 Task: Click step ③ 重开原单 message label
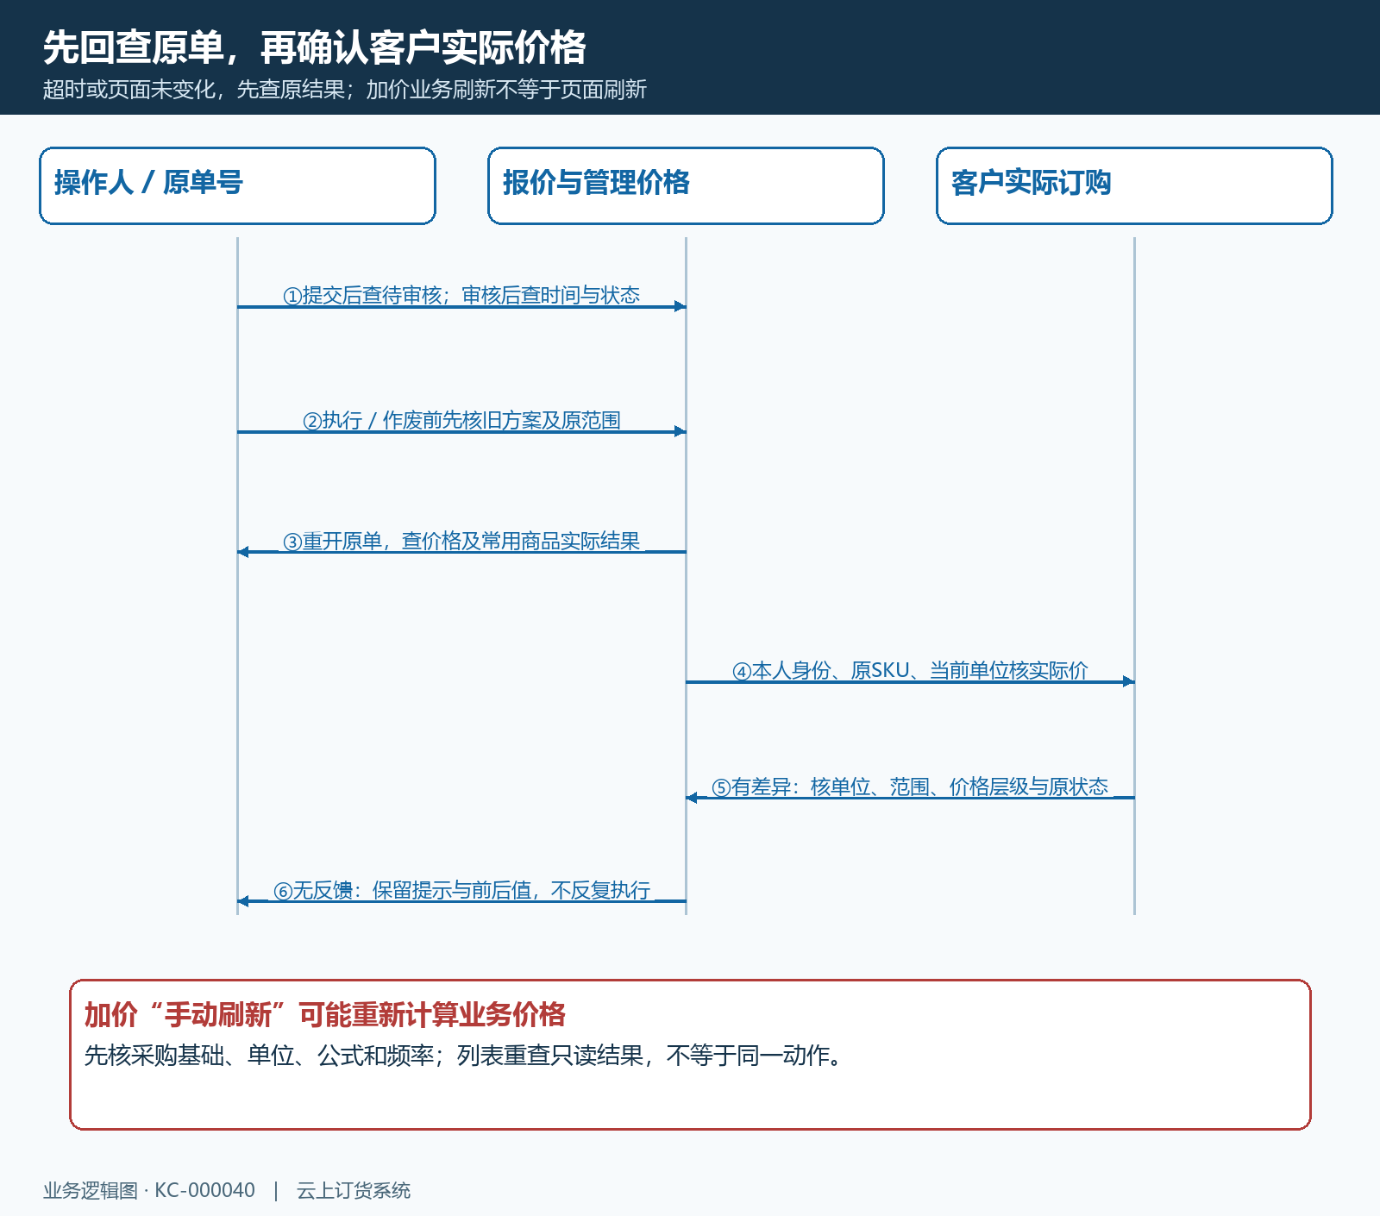point(461,541)
